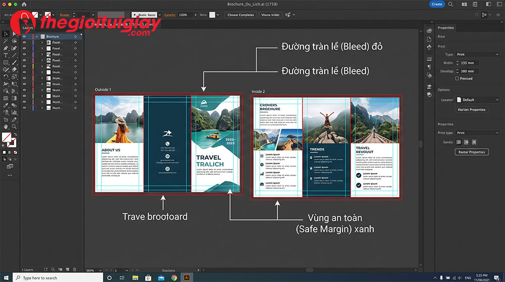Open the search magnifier next to Create

[450, 4]
